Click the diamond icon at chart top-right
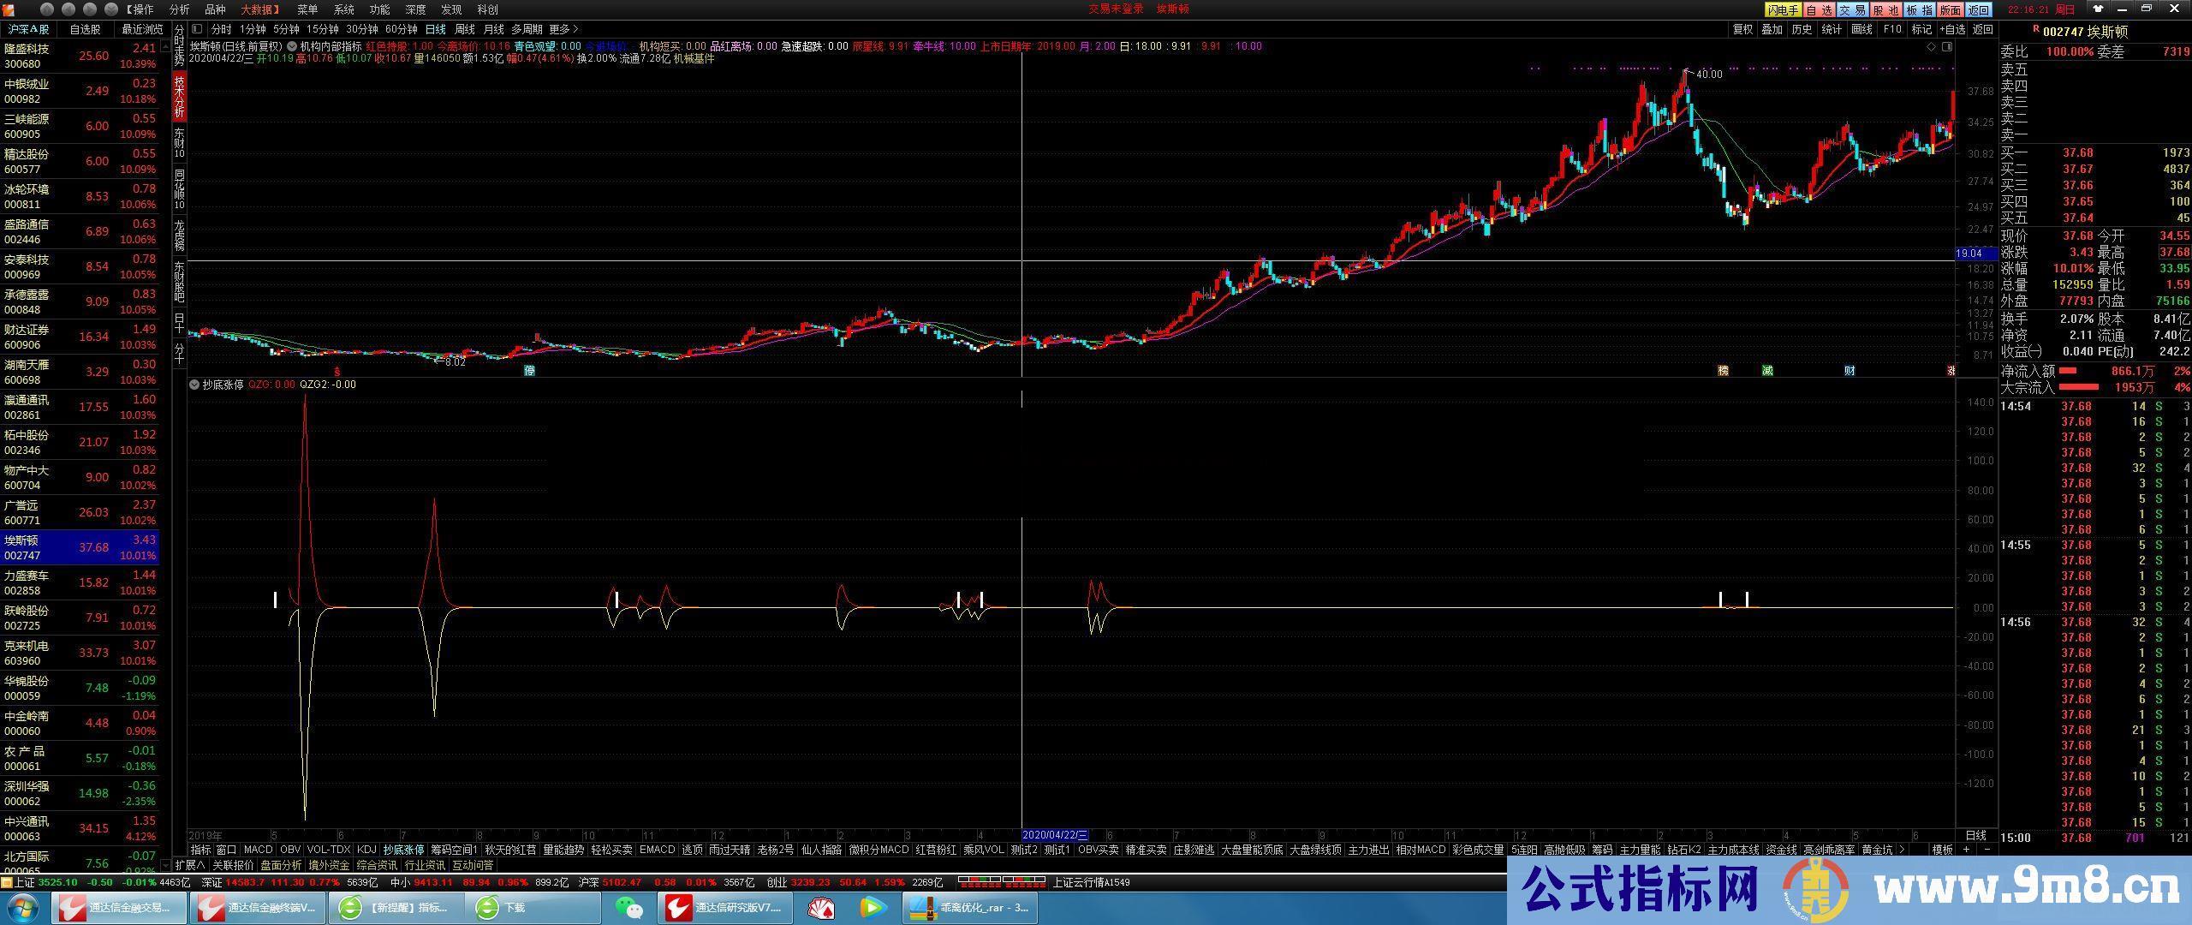Viewport: 2192px width, 925px height. coord(1931,46)
